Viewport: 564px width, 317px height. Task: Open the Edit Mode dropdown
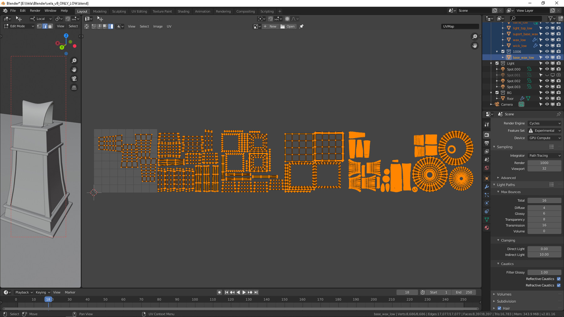point(19,26)
